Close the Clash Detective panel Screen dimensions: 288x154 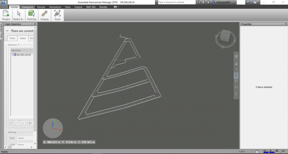pos(35,24)
